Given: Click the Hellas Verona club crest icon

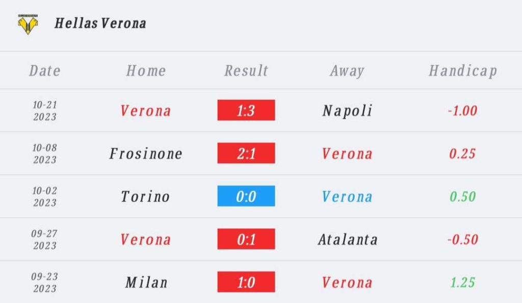Looking at the screenshot, I should pos(28,24).
